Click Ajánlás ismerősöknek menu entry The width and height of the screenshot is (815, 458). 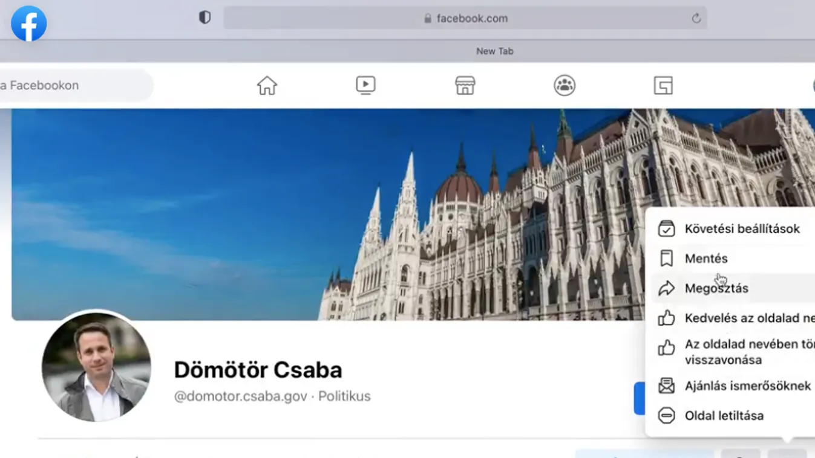coord(748,385)
